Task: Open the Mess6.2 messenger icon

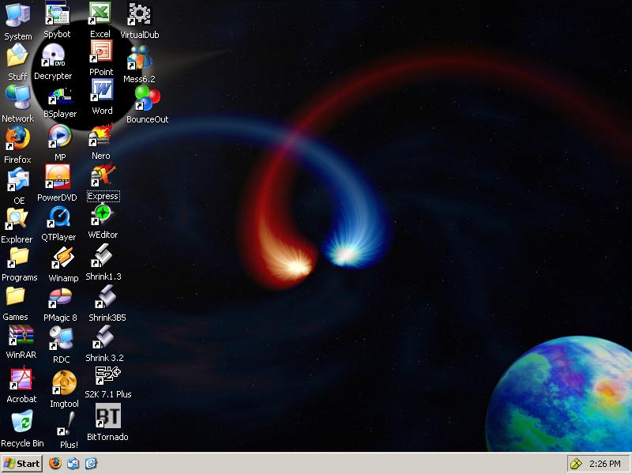Action: 140,58
